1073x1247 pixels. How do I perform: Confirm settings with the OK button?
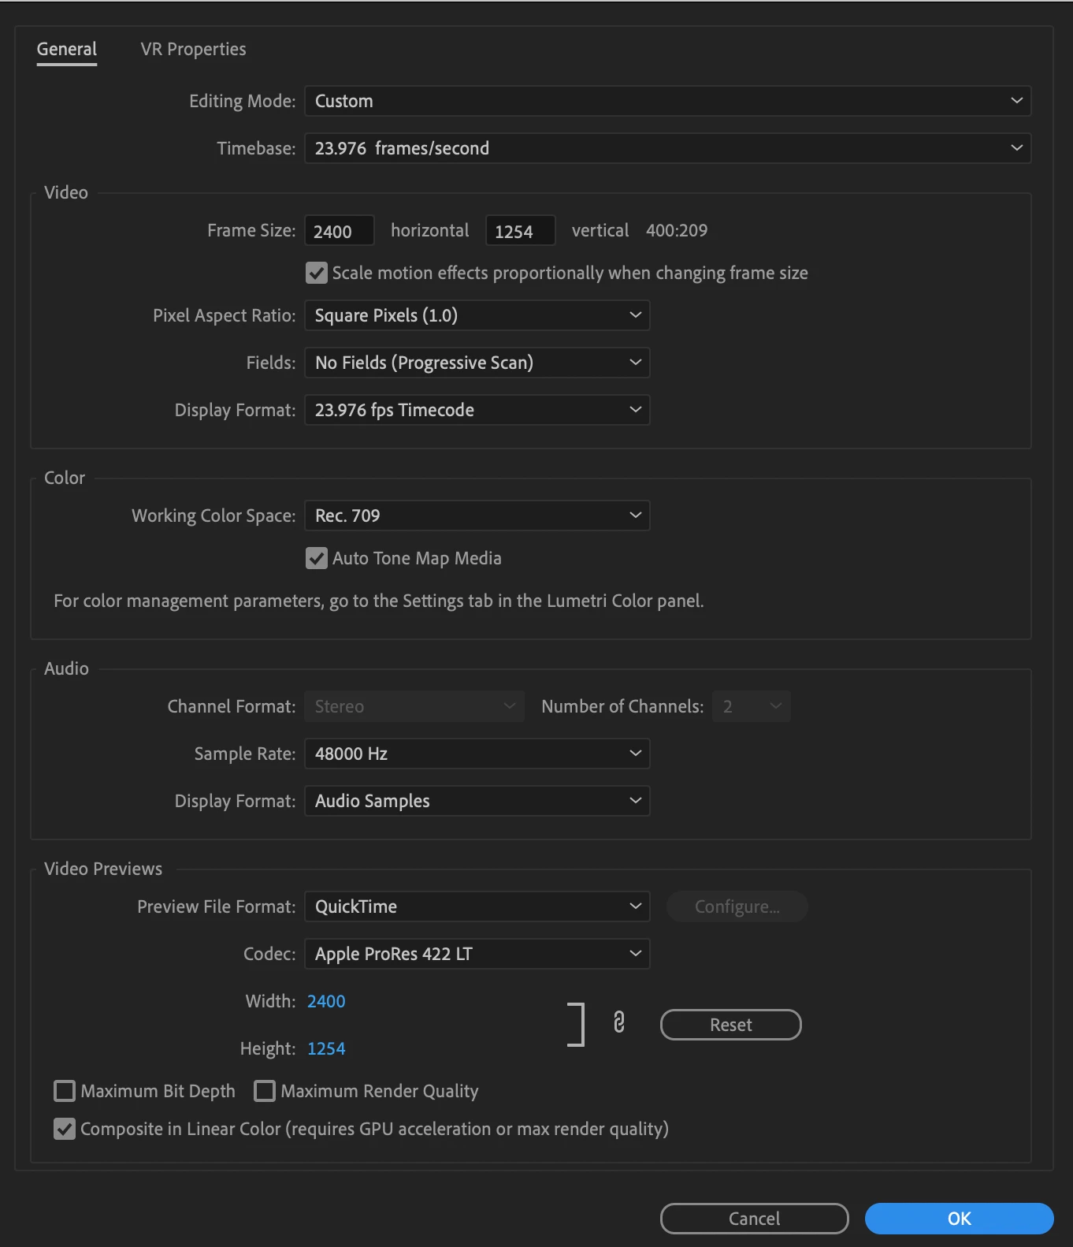point(960,1219)
